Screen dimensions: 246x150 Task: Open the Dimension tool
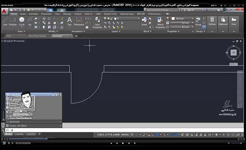tap(79, 21)
